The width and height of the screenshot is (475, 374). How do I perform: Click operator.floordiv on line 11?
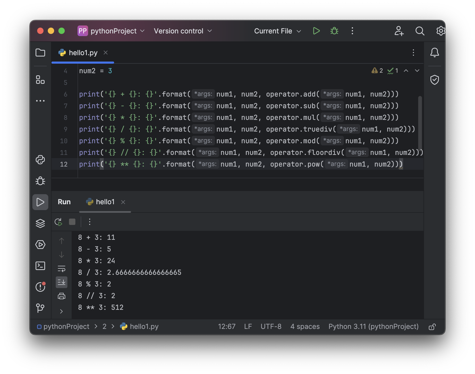click(x=305, y=153)
